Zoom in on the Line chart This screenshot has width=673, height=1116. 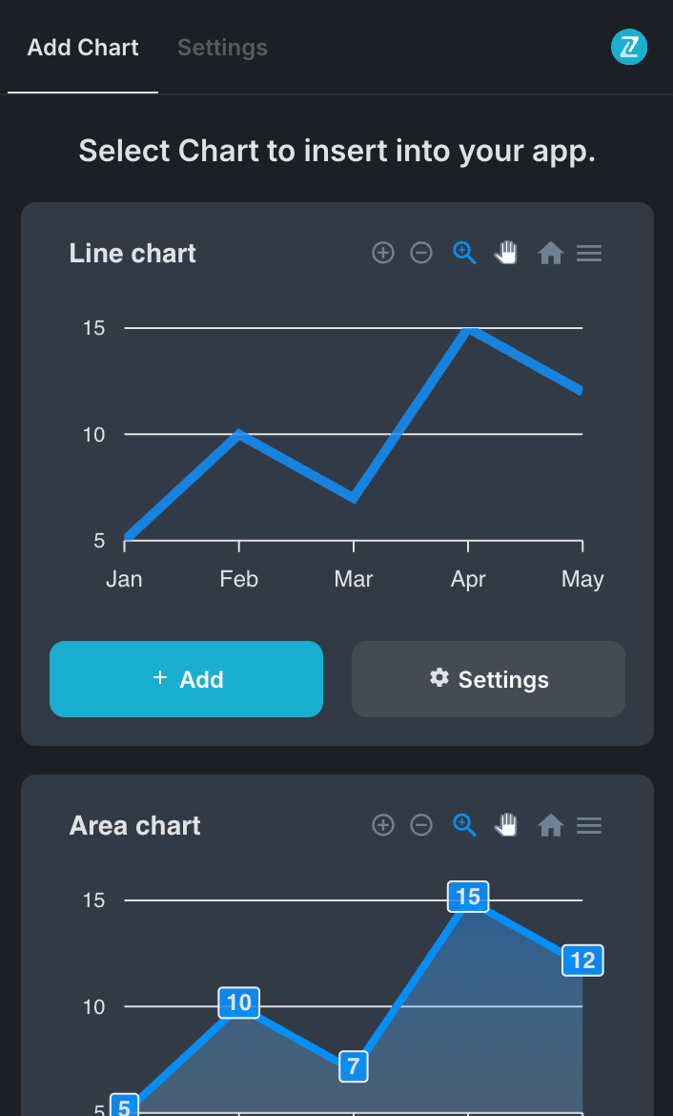(382, 253)
